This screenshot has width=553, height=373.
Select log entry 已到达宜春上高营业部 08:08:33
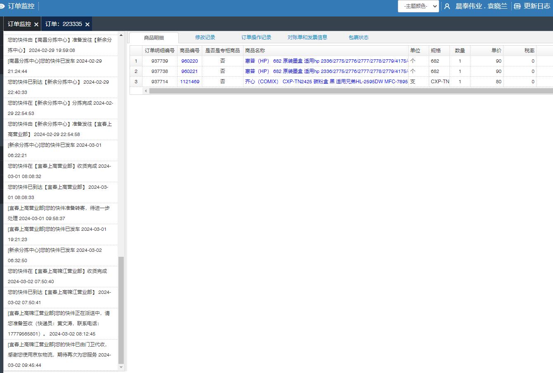coord(61,192)
